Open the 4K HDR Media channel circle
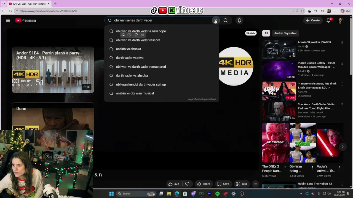353x198 pixels. coord(236,66)
